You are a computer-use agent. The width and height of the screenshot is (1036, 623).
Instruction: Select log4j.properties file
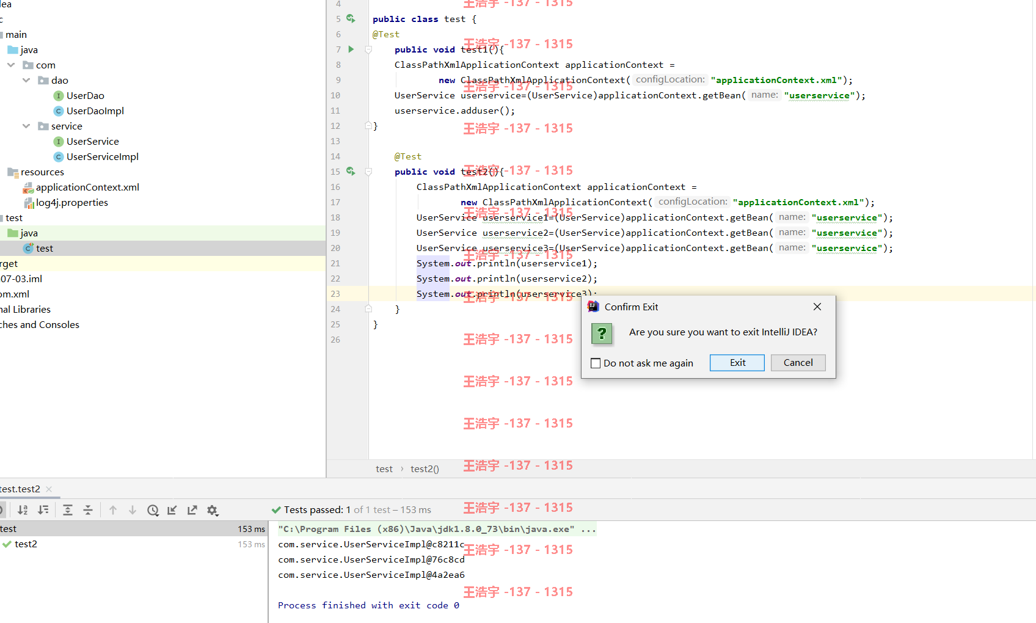[71, 202]
